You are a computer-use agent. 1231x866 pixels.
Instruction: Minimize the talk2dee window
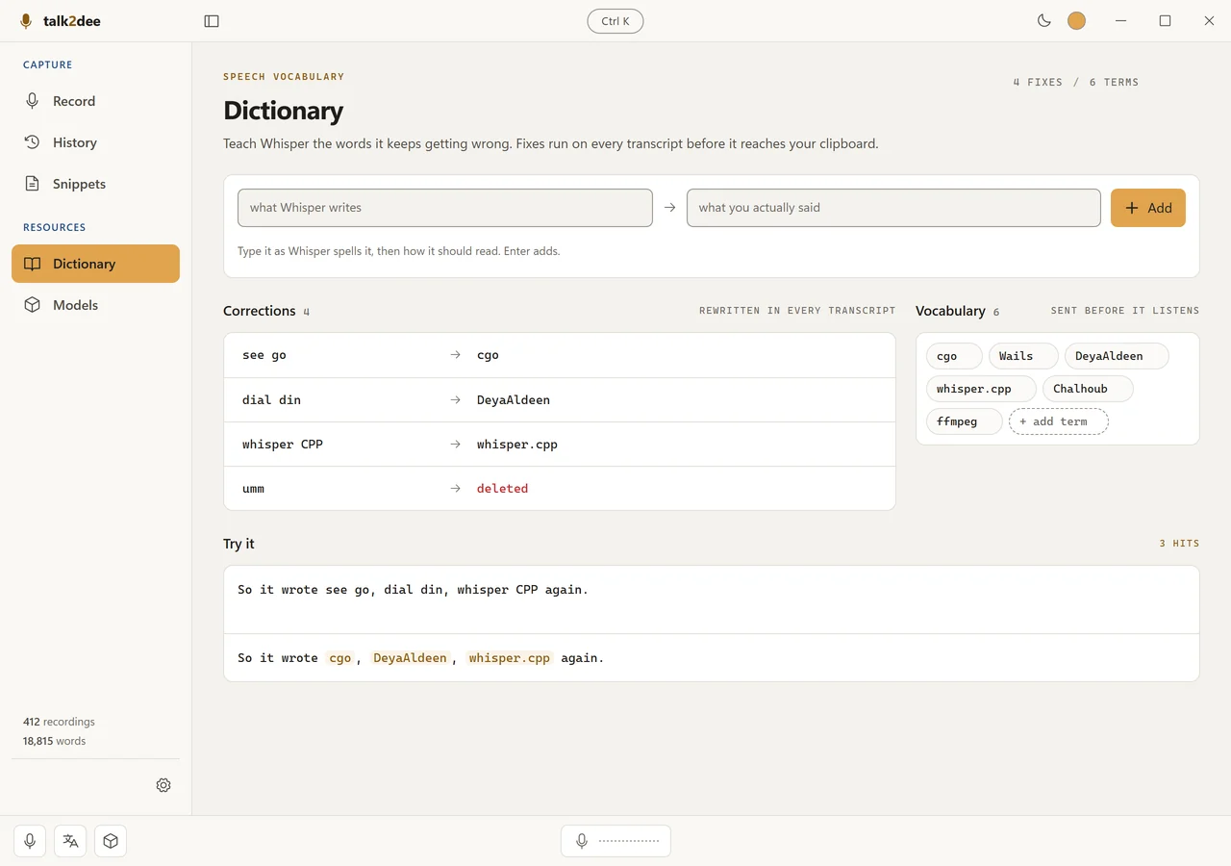pyautogui.click(x=1120, y=21)
